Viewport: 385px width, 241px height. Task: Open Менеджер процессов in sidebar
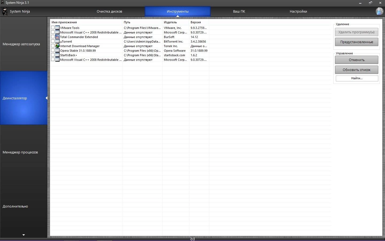[x=24, y=152]
